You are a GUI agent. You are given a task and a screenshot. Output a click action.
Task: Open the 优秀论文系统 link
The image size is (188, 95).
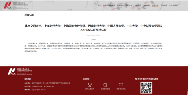(x=121, y=89)
